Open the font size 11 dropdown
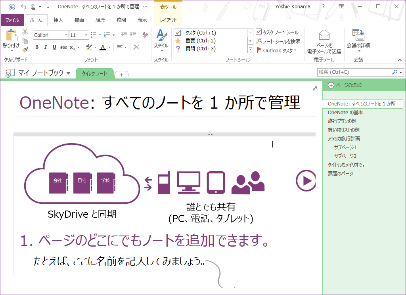 coord(86,35)
